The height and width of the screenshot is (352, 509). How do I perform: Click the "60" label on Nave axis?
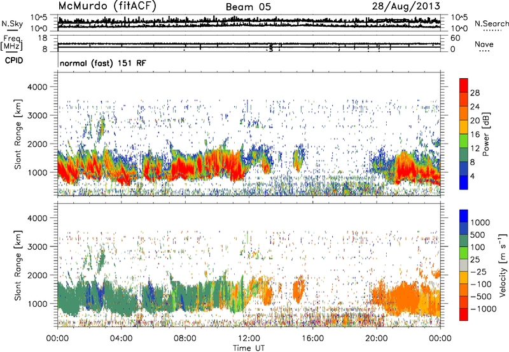(x=456, y=38)
